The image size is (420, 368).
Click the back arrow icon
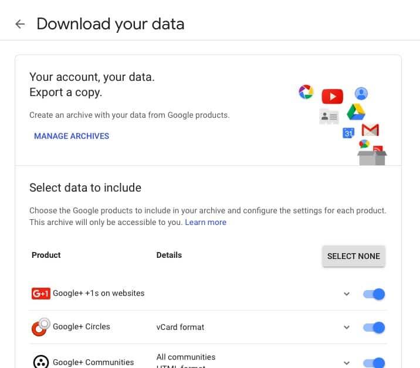click(20, 24)
